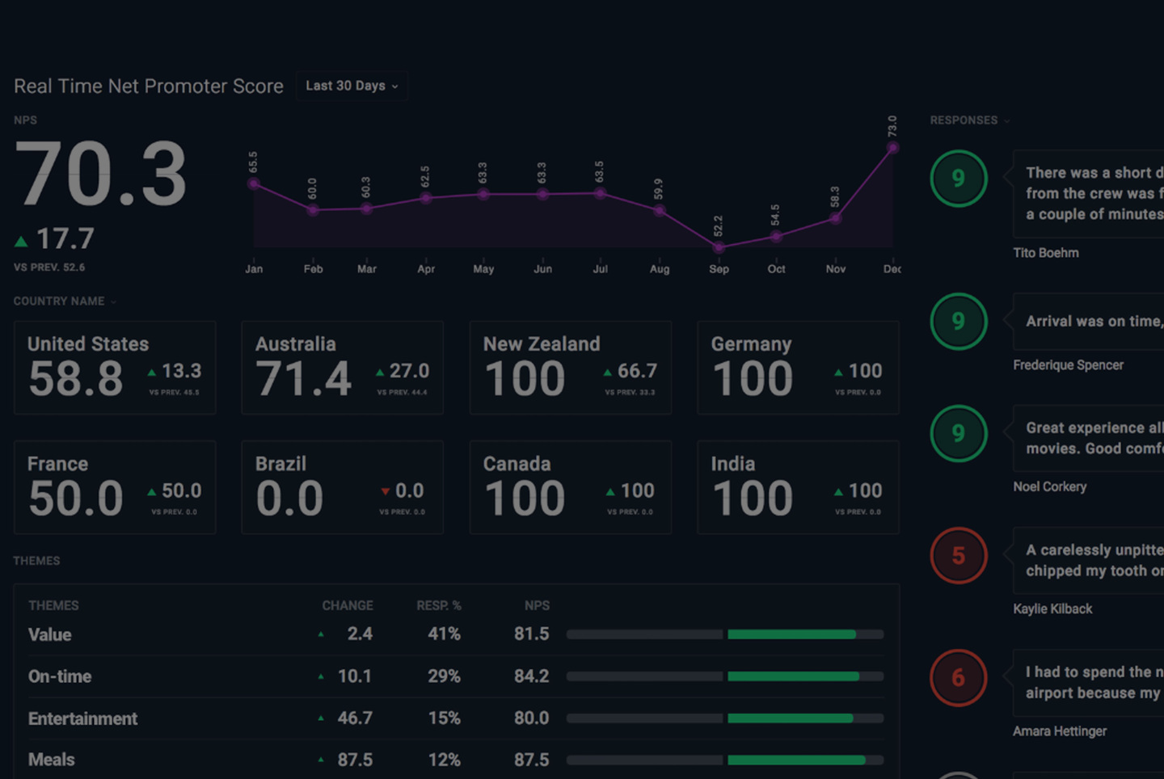Open the Germany NPS card
The width and height of the screenshot is (1164, 779).
click(799, 368)
